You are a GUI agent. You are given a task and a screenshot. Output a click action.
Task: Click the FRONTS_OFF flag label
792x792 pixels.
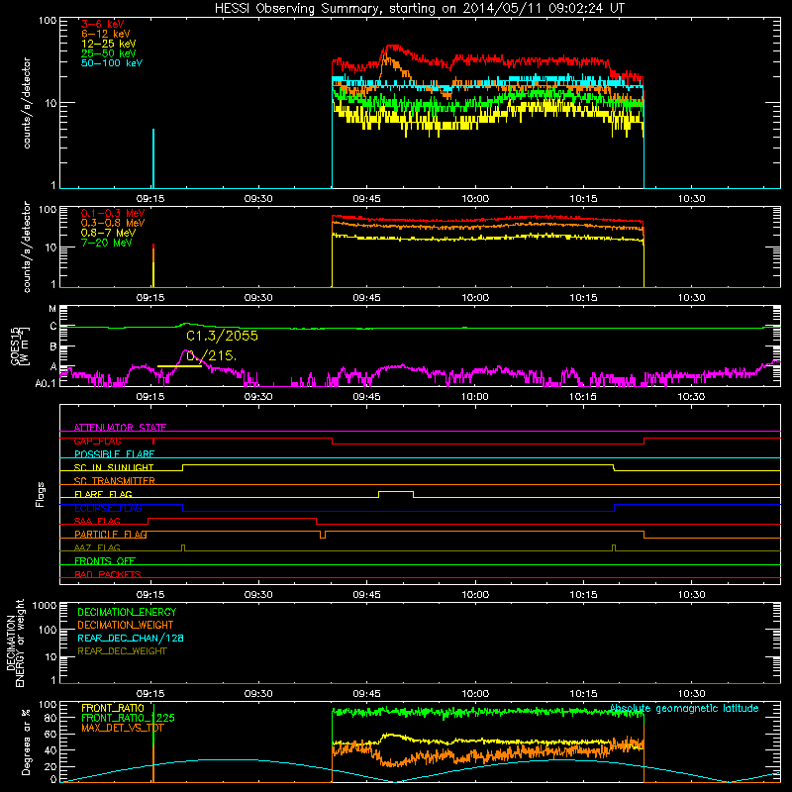[x=105, y=561]
